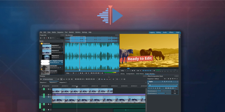This screenshot has width=225, height=112.
Task: Switch to the Logging workspace layout
Action: 152,32
